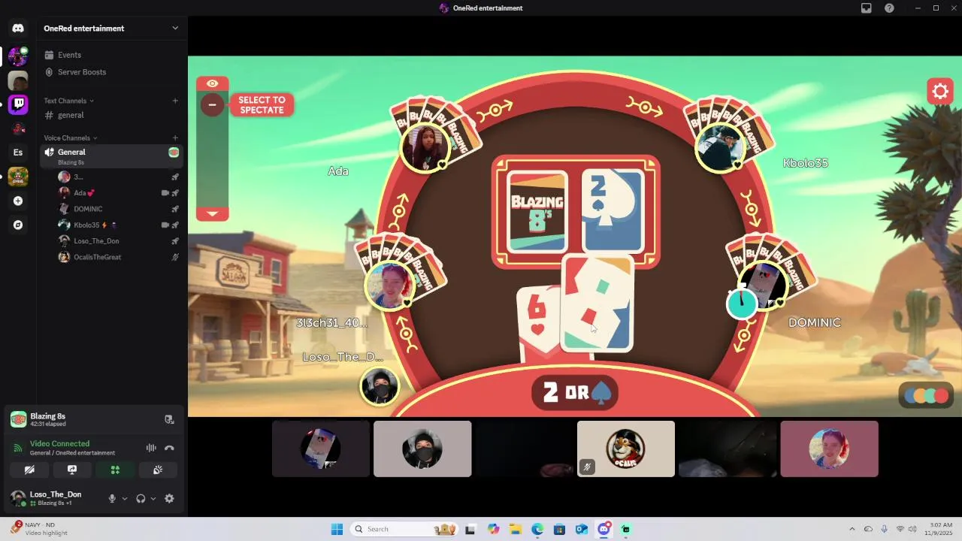The width and height of the screenshot is (962, 541).
Task: Open the Discord inbox icon
Action: pyautogui.click(x=867, y=8)
